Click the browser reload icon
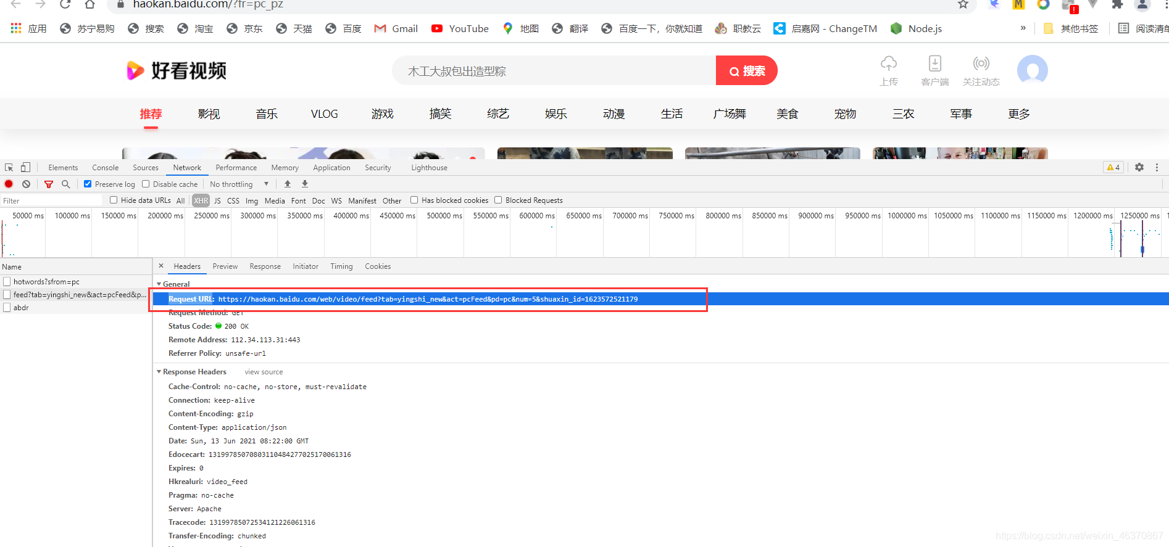1169x547 pixels. click(65, 4)
